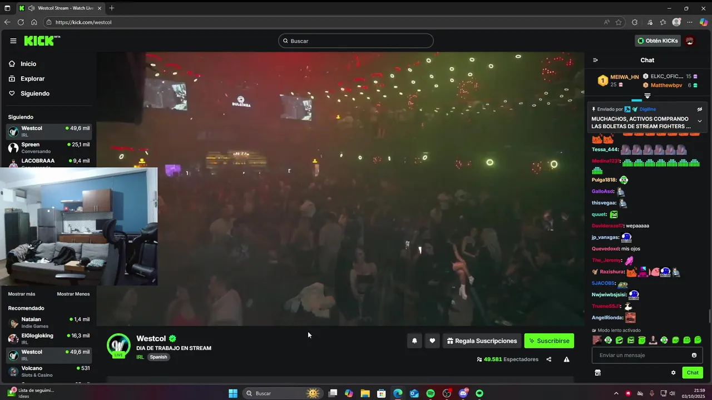Open Spotify from taskbar
Image resolution: width=712 pixels, height=400 pixels.
coord(430,393)
